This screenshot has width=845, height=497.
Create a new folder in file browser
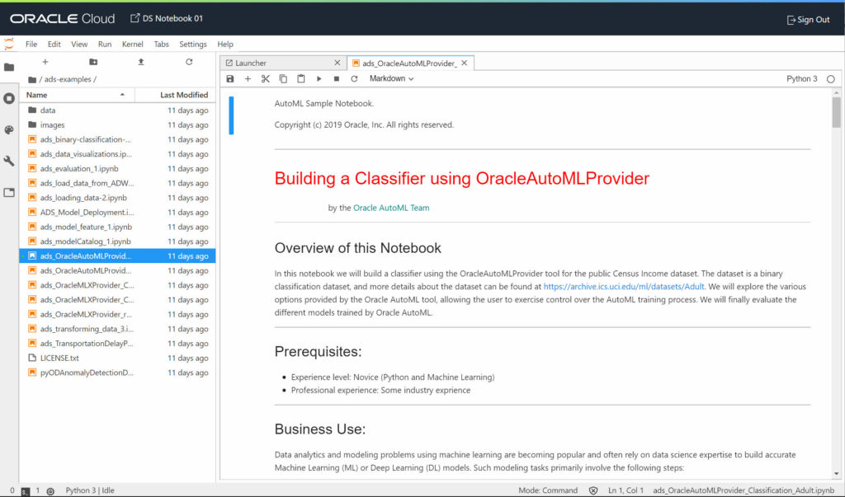click(93, 62)
